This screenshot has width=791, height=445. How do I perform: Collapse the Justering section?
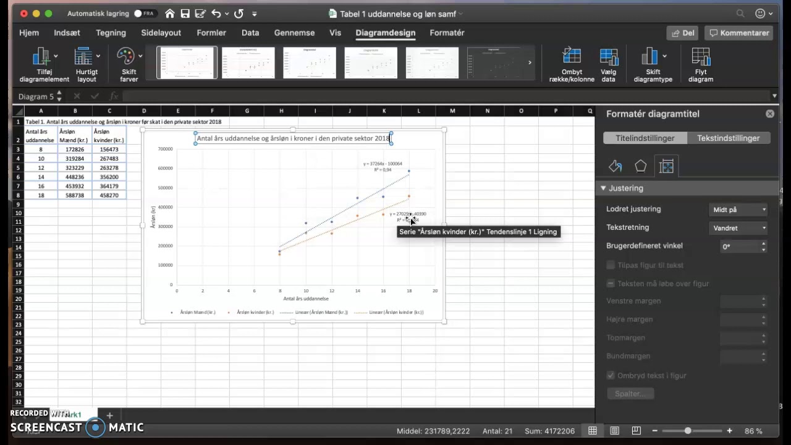603,188
